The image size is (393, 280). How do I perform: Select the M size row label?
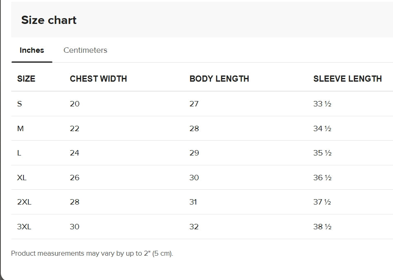20,129
